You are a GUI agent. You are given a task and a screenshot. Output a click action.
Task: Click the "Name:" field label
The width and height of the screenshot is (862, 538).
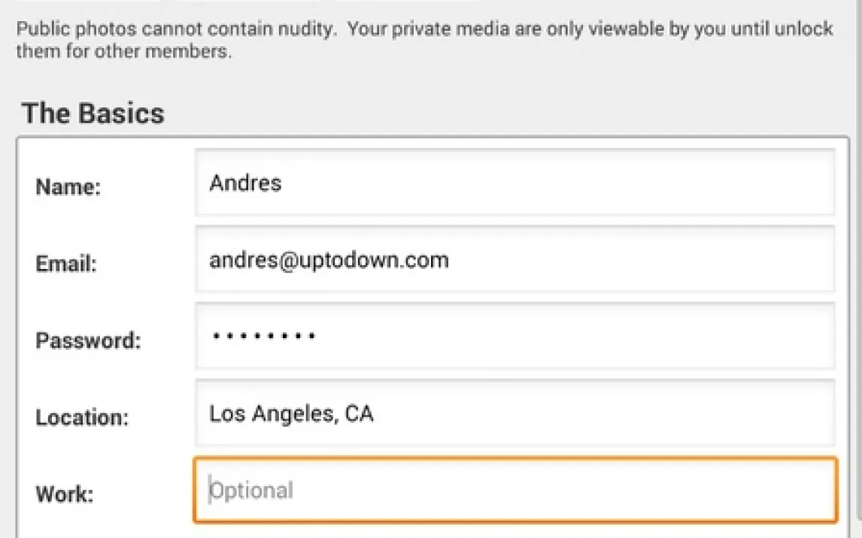point(68,186)
